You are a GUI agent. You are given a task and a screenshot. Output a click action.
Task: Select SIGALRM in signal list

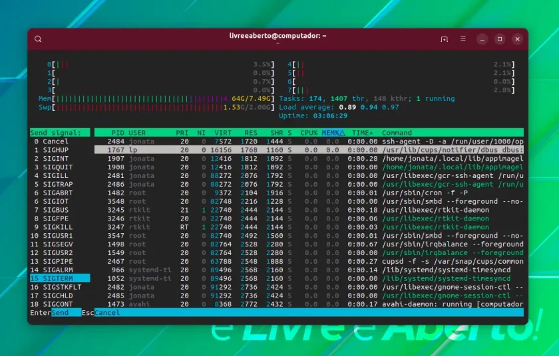[x=60, y=270]
